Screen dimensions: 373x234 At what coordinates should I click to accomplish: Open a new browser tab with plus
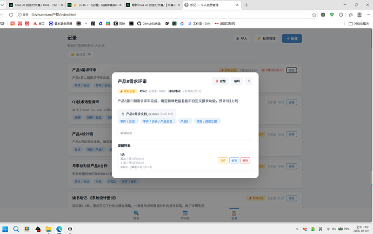(x=246, y=5)
